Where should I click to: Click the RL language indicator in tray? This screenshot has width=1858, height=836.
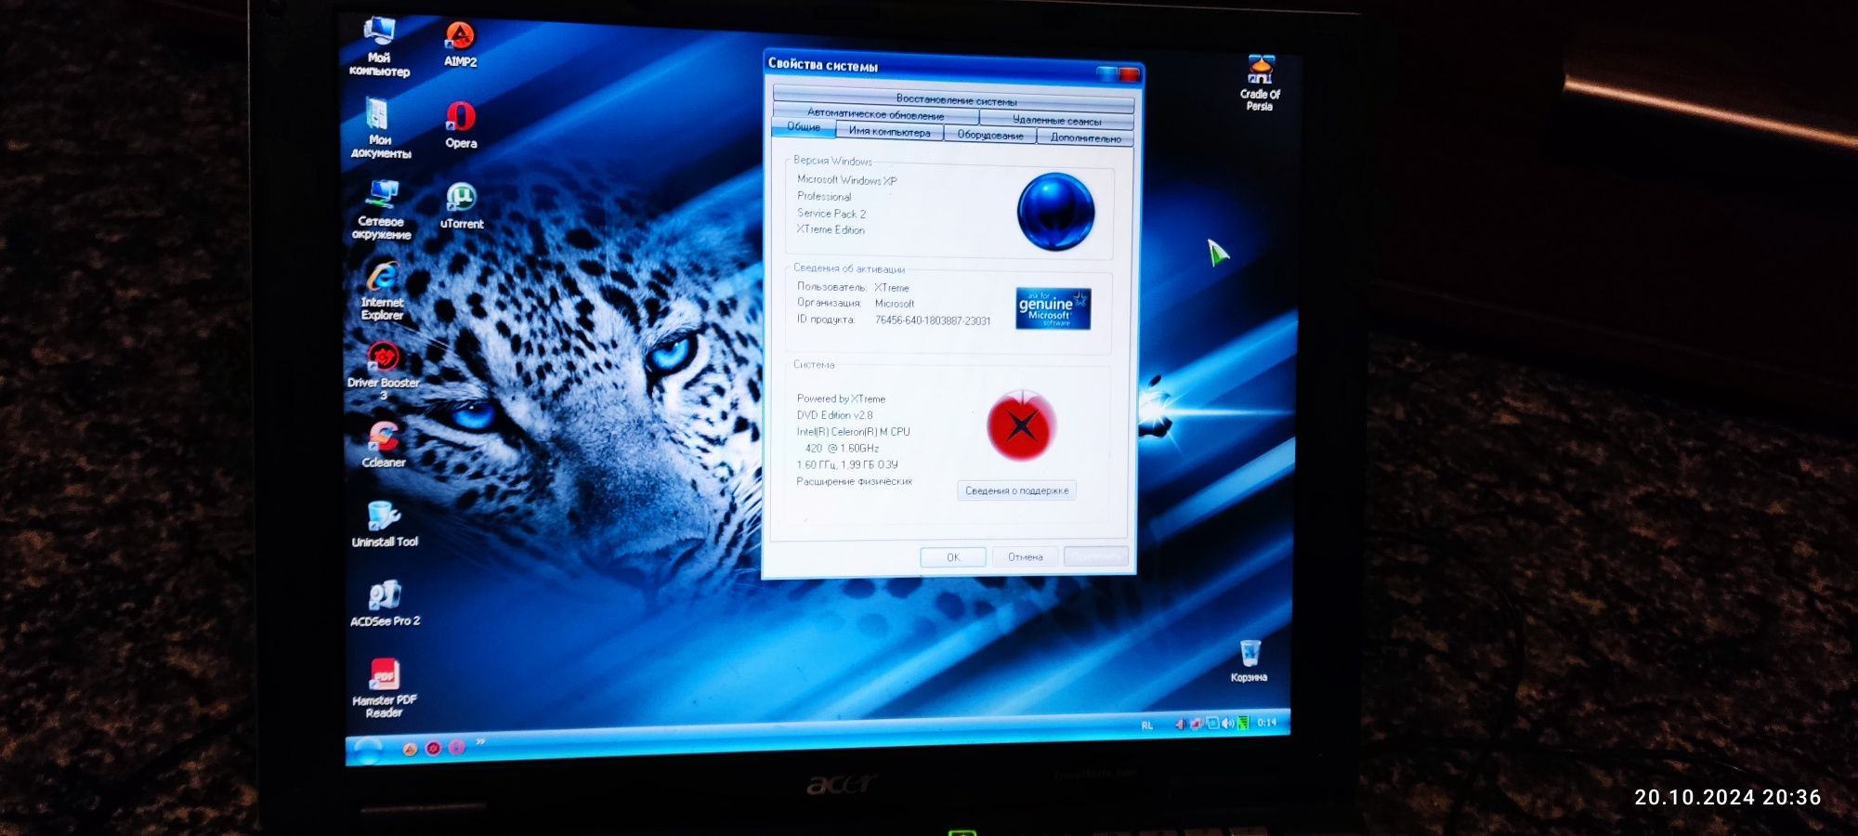pyautogui.click(x=1147, y=725)
